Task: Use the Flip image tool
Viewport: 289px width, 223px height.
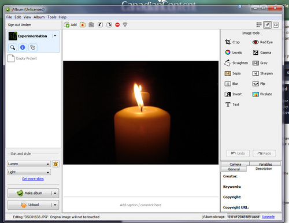Action: point(259,84)
